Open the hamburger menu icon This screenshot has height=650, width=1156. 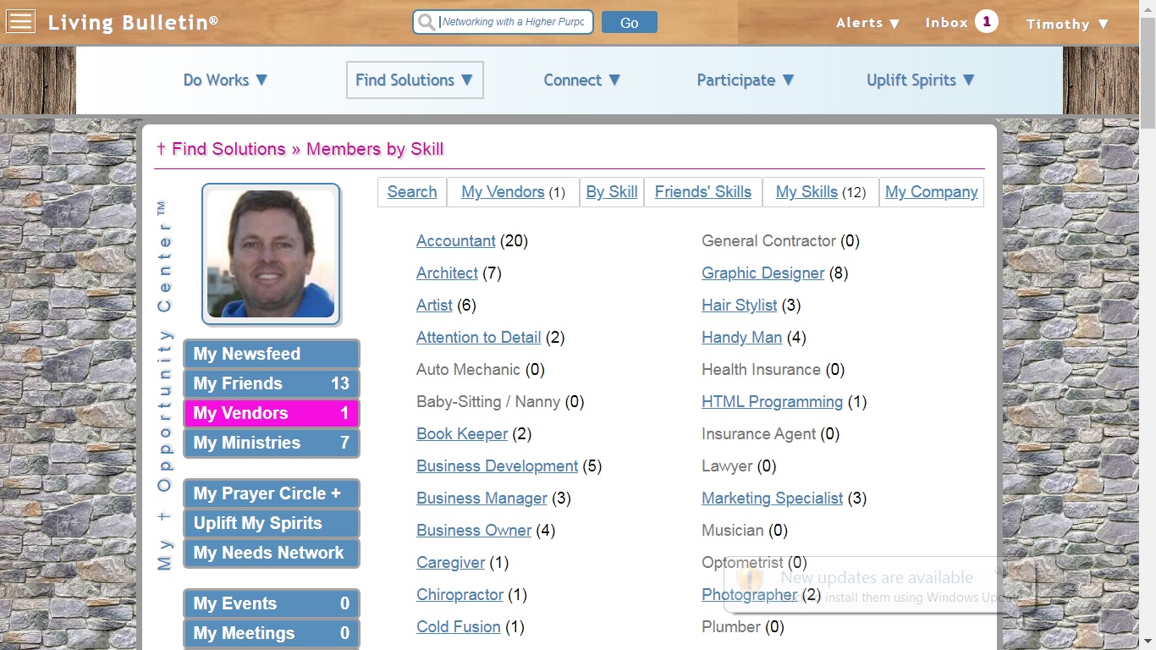pos(20,21)
